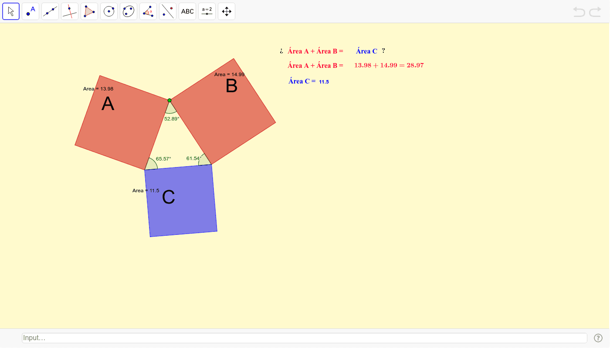Viewport: 610px width, 348px height.
Task: Select the ABC Text tool
Action: (187, 11)
